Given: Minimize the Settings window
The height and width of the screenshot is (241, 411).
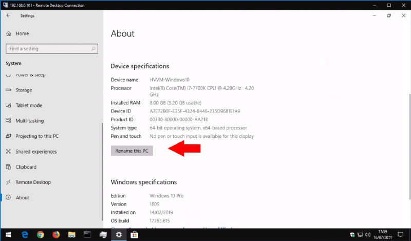Looking at the screenshot, I should tap(375, 16).
